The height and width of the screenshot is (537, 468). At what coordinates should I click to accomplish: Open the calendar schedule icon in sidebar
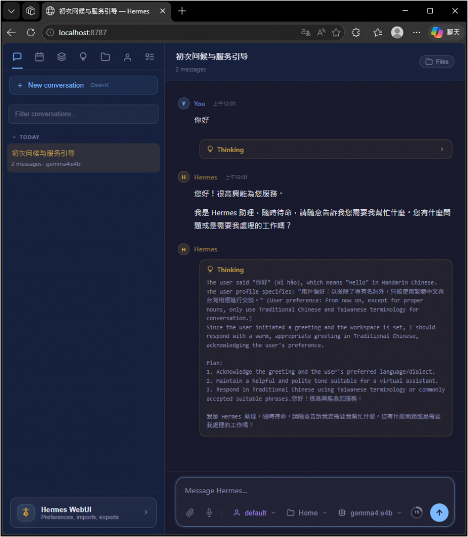click(39, 57)
